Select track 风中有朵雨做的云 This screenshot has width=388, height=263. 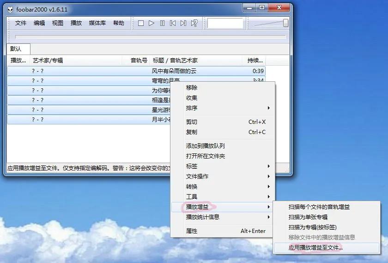[x=136, y=71]
